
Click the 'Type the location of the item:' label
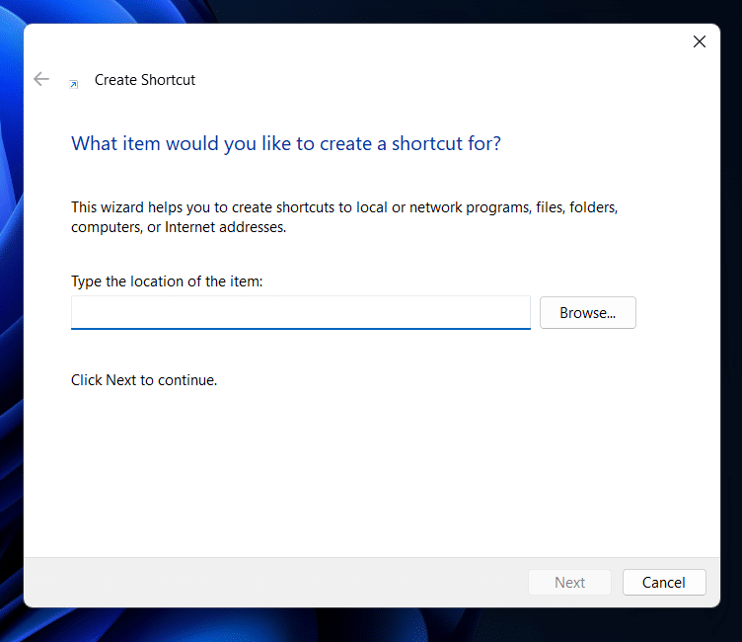click(x=167, y=281)
